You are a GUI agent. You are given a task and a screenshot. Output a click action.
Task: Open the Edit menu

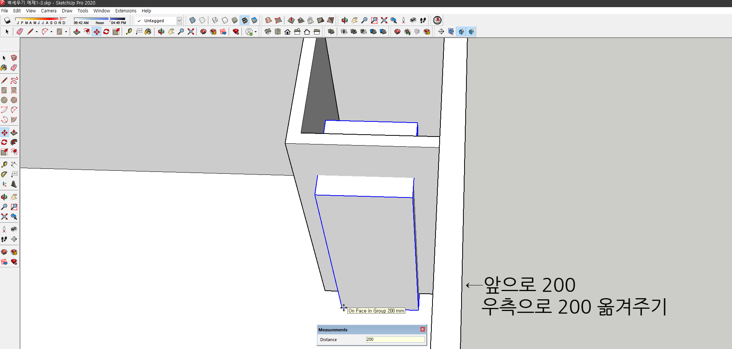[x=17, y=11]
